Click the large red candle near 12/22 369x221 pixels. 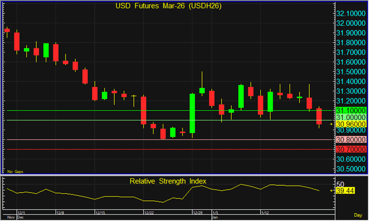click(x=143, y=111)
